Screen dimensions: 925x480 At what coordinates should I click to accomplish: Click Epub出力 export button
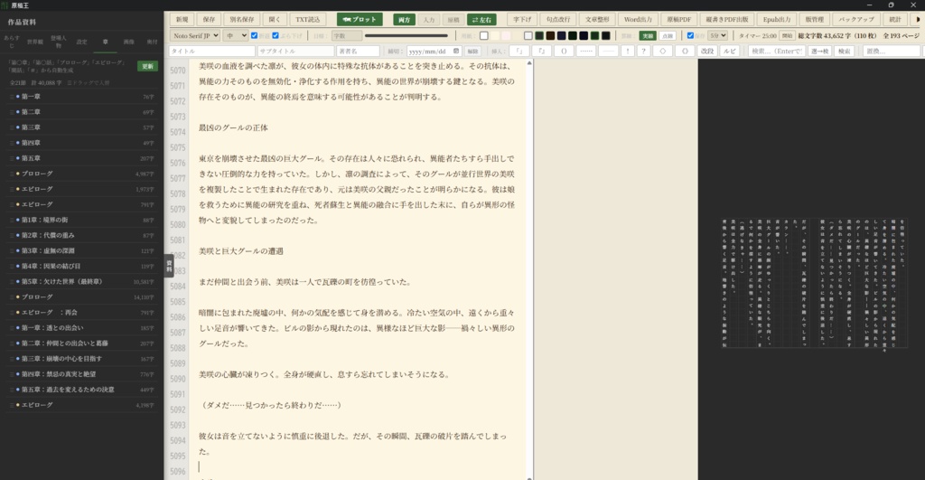(x=776, y=20)
